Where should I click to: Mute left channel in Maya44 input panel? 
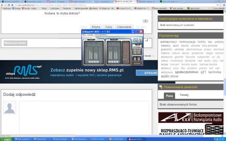(x=91, y=62)
